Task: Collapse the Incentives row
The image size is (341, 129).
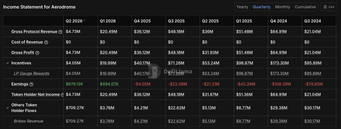Action: click(8, 63)
